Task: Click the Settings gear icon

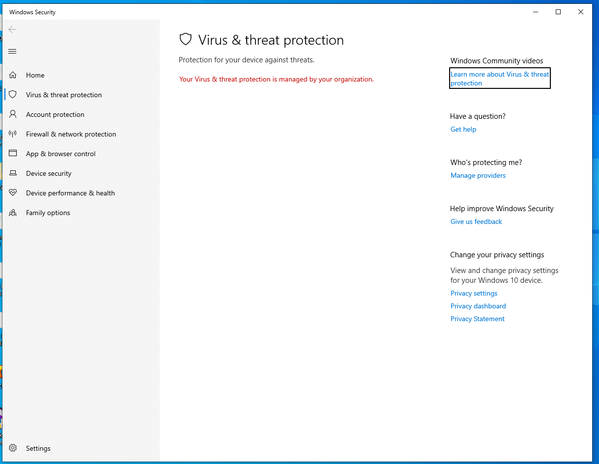Action: coord(13,448)
